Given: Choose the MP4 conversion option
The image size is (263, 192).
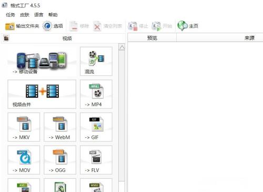Looking at the screenshot, I should point(96,94).
